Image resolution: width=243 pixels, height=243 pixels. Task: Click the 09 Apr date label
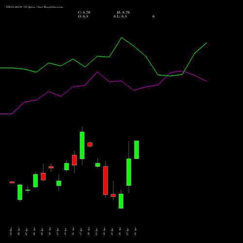(x=42, y=231)
